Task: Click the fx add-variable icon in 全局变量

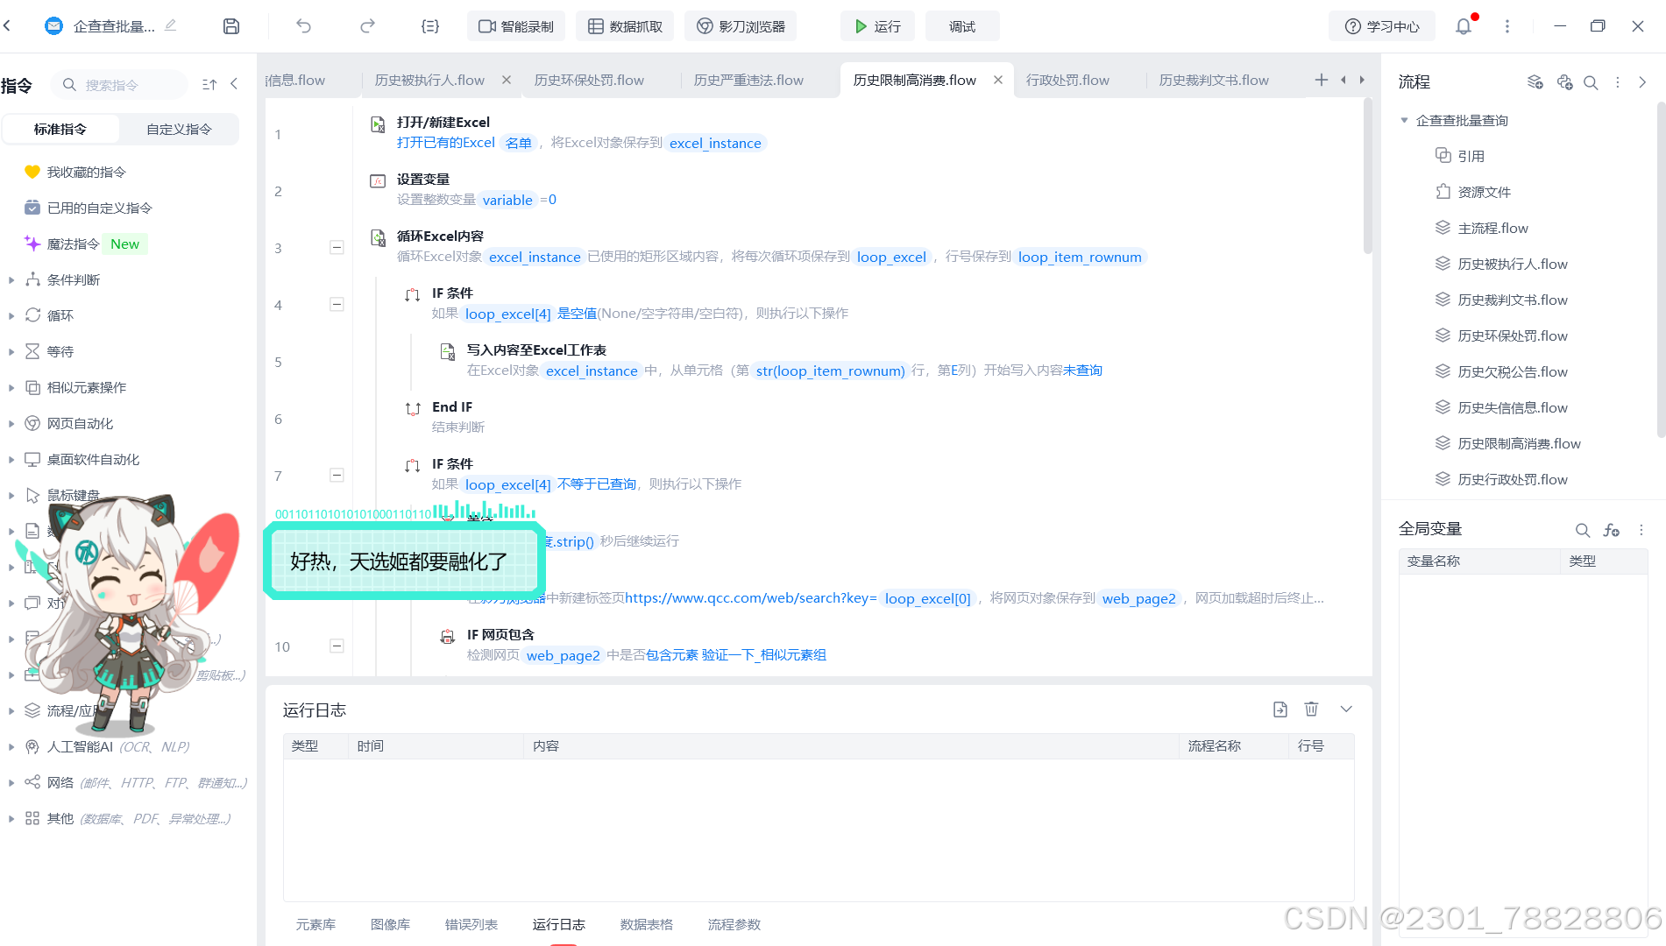Action: click(1611, 530)
